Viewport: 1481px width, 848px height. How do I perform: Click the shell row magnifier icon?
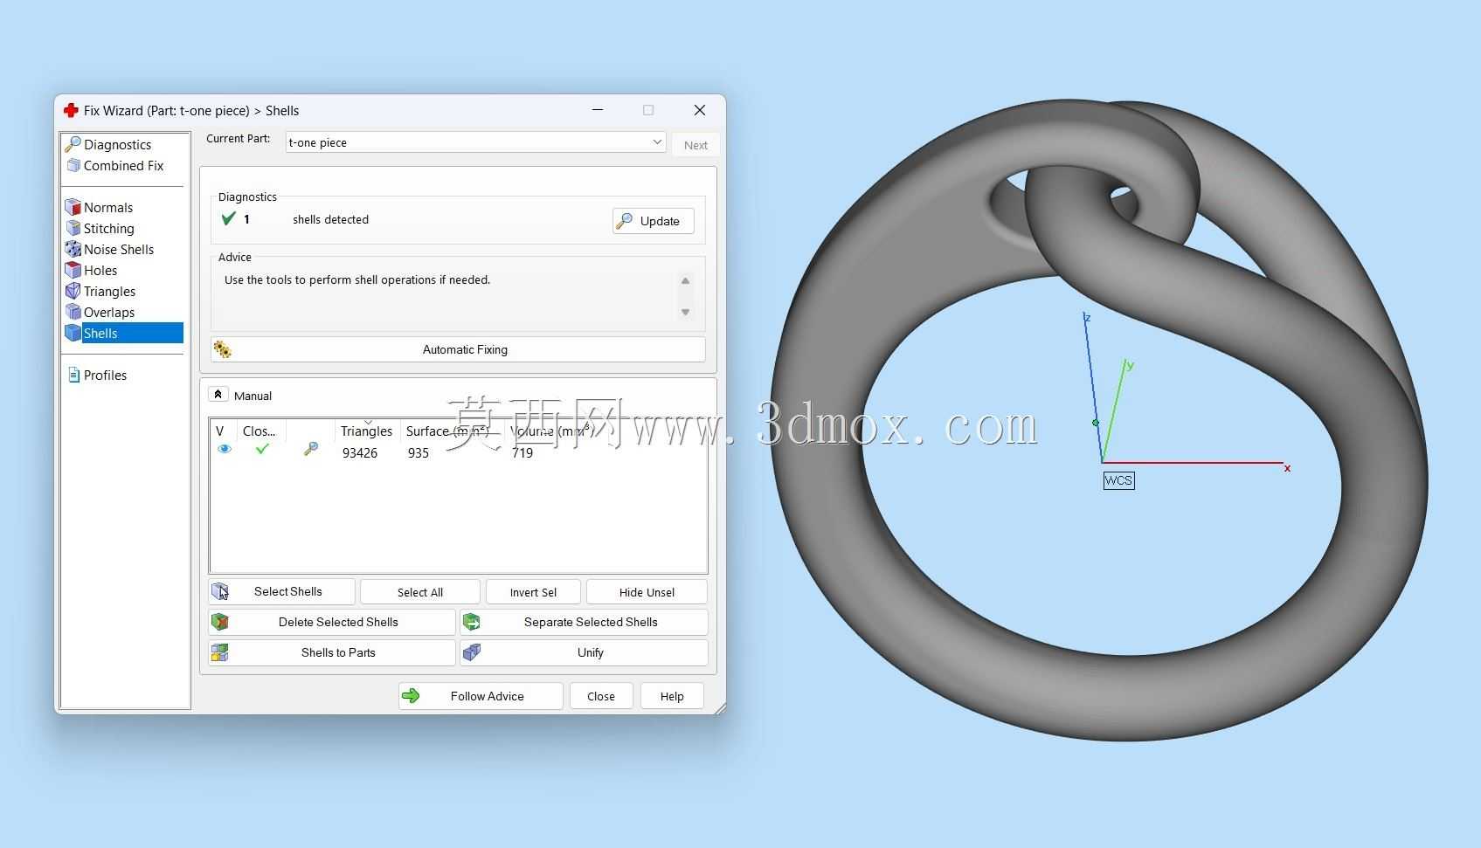pos(310,449)
